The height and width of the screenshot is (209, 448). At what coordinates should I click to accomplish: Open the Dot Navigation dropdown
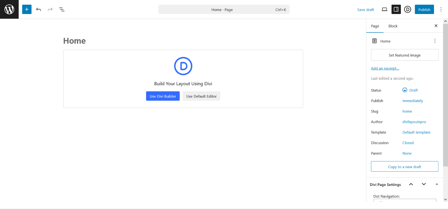tap(405, 200)
